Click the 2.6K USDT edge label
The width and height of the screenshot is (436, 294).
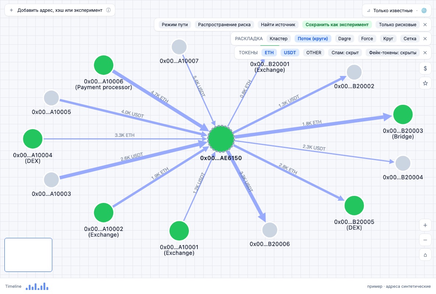[x=131, y=157]
